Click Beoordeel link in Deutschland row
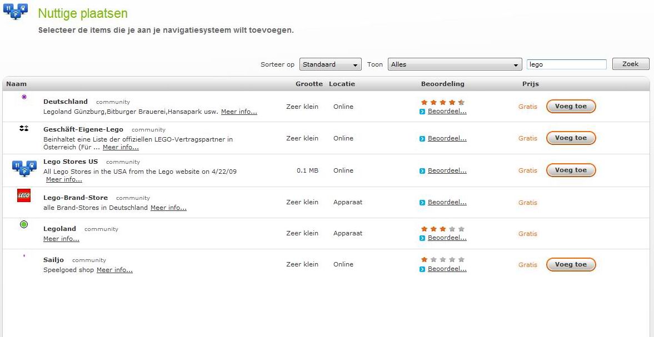 [447, 111]
